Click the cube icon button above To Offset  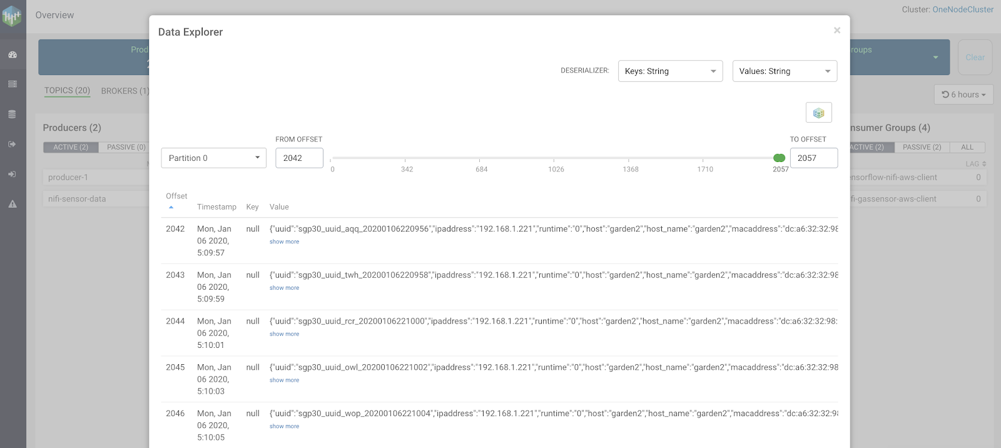pos(818,113)
